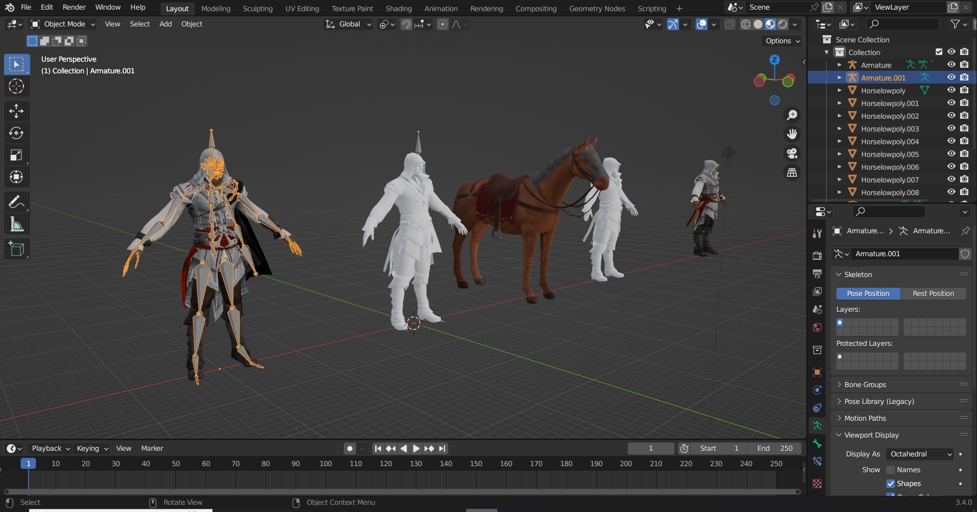Activate the Move tool

[16, 111]
